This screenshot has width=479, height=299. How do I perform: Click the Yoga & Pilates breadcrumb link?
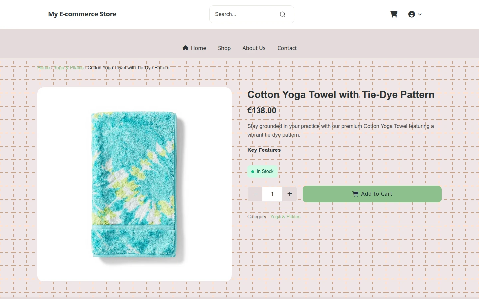point(69,68)
